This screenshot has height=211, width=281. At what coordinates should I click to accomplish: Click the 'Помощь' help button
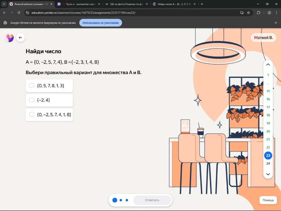(268, 200)
